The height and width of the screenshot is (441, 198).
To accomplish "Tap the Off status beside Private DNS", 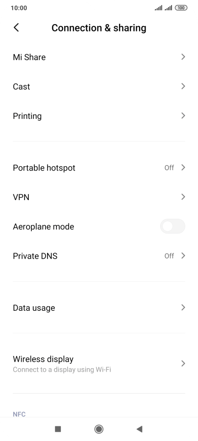I will tap(169, 256).
